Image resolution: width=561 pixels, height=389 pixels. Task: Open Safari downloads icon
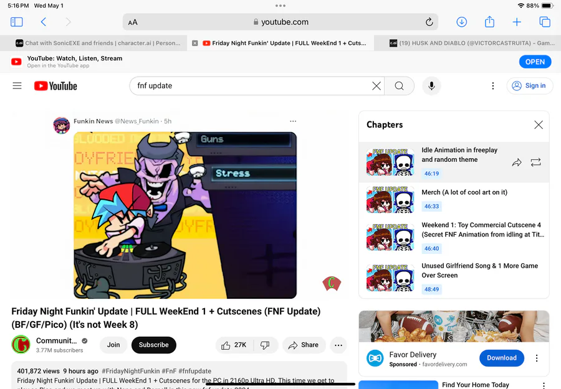[461, 22]
